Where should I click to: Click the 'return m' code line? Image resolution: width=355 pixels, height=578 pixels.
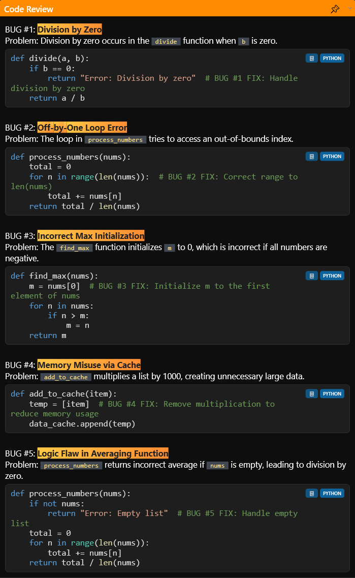[48, 336]
